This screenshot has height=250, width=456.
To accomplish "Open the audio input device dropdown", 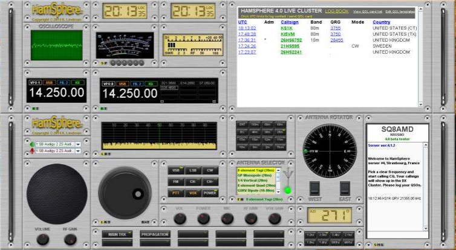I will click(78, 151).
